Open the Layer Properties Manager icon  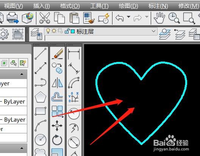[36, 34]
